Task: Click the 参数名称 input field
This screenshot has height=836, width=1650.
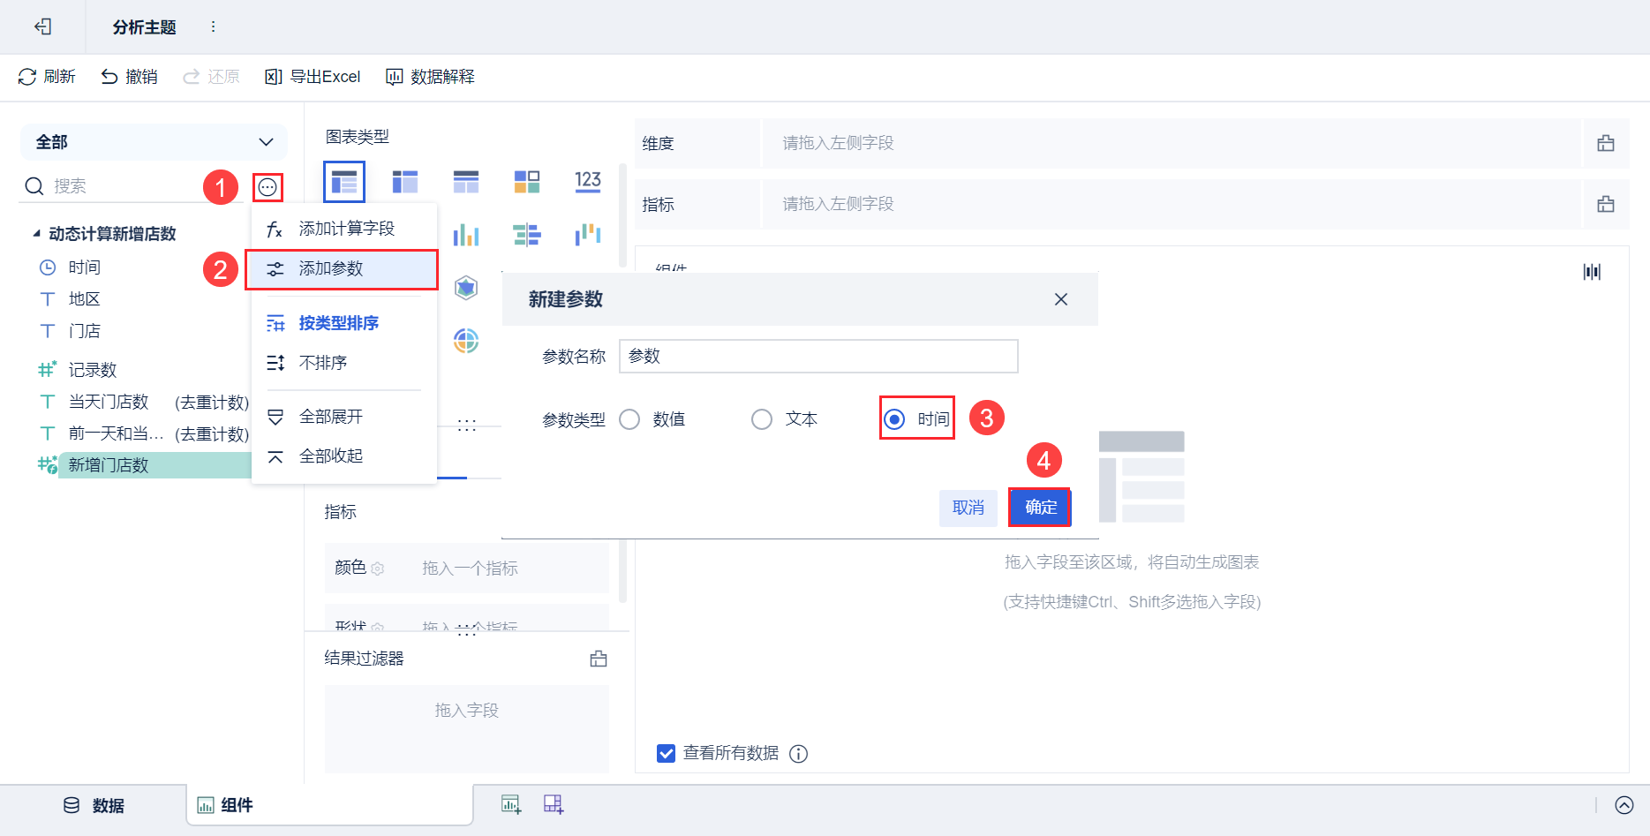Action: click(x=818, y=356)
